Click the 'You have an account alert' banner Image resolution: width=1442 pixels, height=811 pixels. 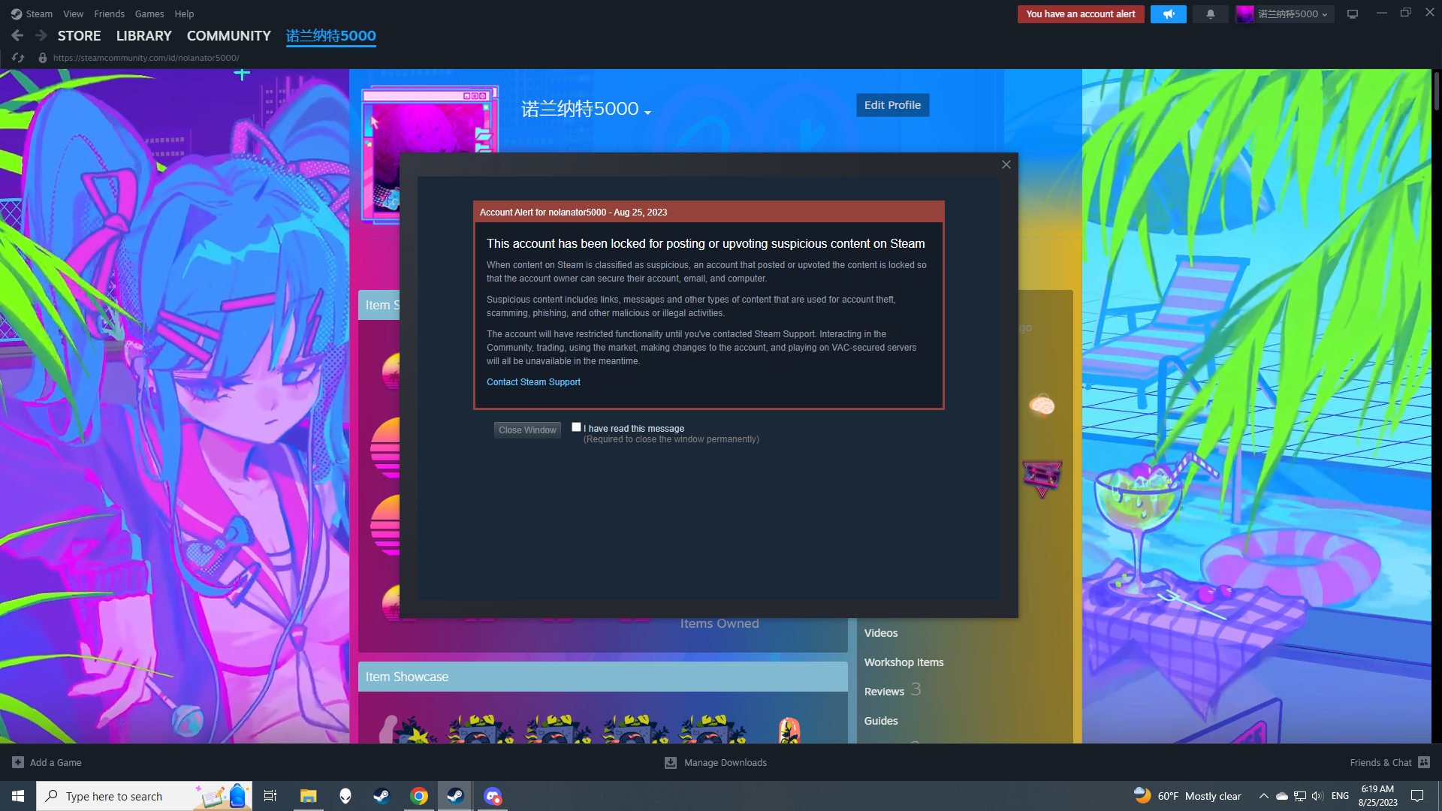point(1080,14)
